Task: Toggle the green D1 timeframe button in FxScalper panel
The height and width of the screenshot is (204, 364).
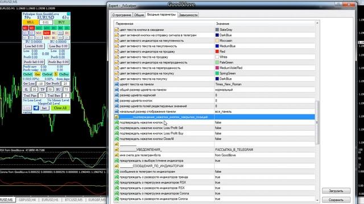Action: click(67, 28)
